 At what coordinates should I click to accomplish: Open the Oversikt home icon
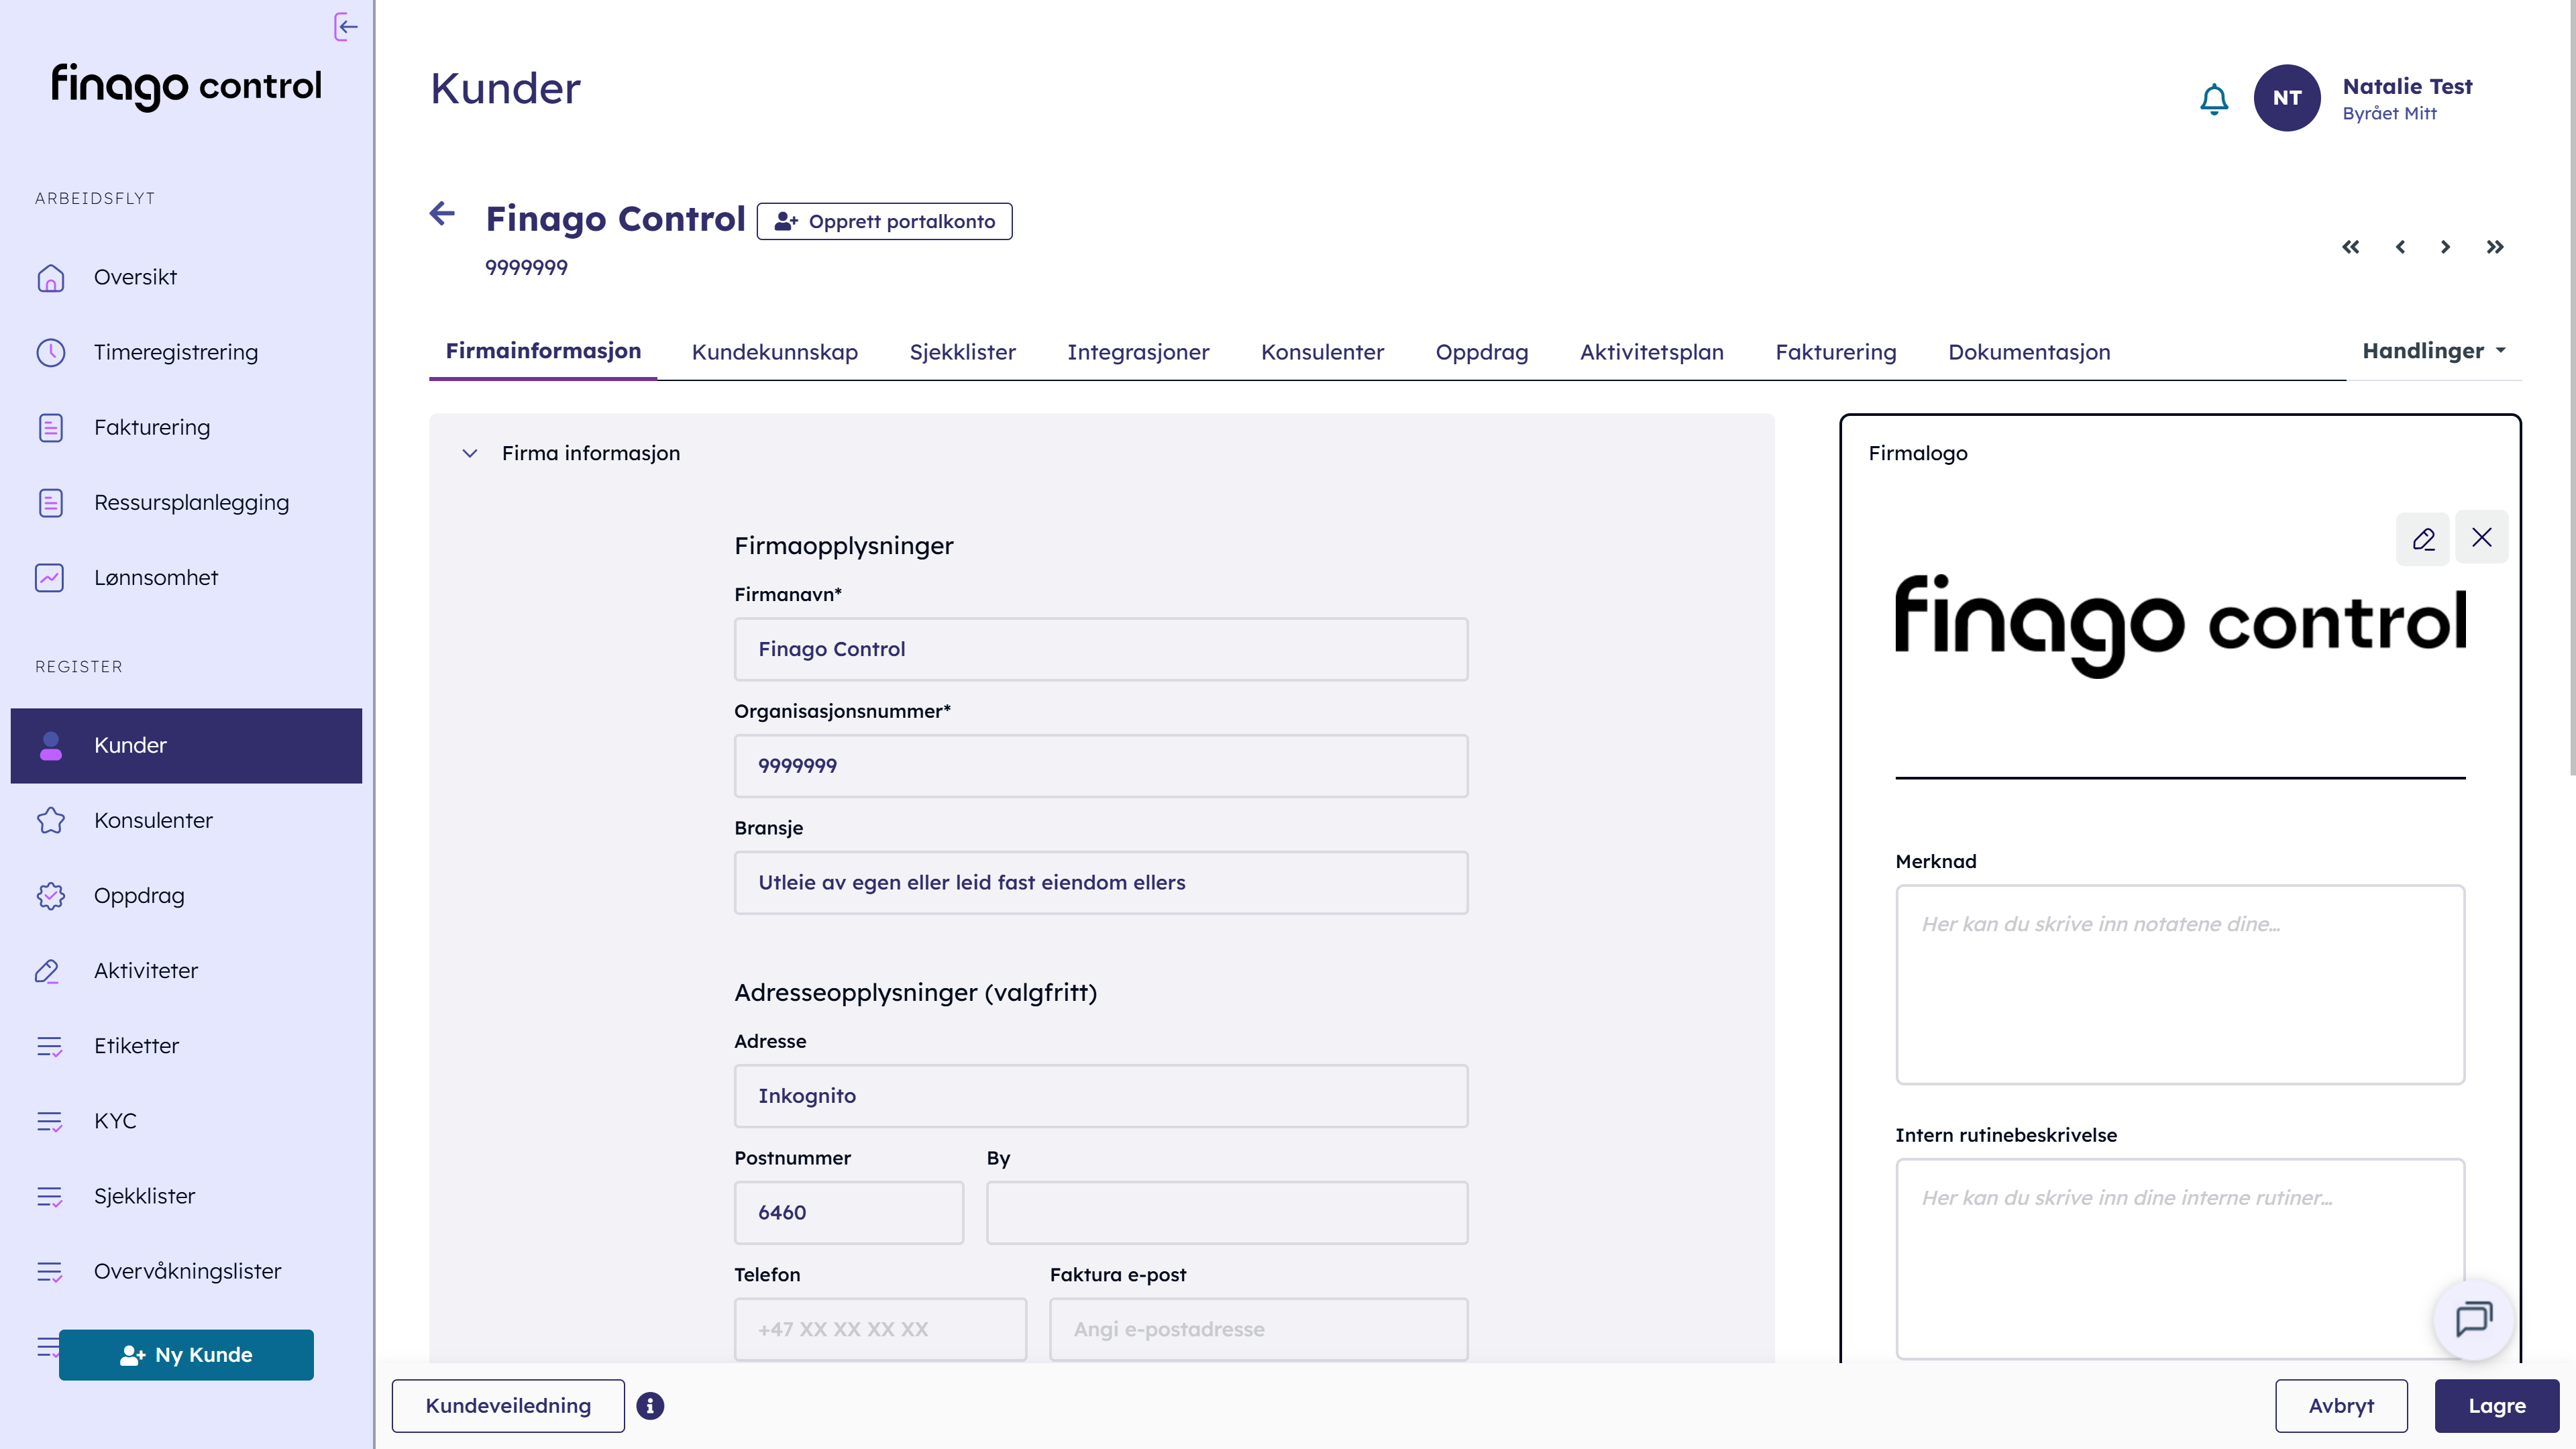click(51, 277)
